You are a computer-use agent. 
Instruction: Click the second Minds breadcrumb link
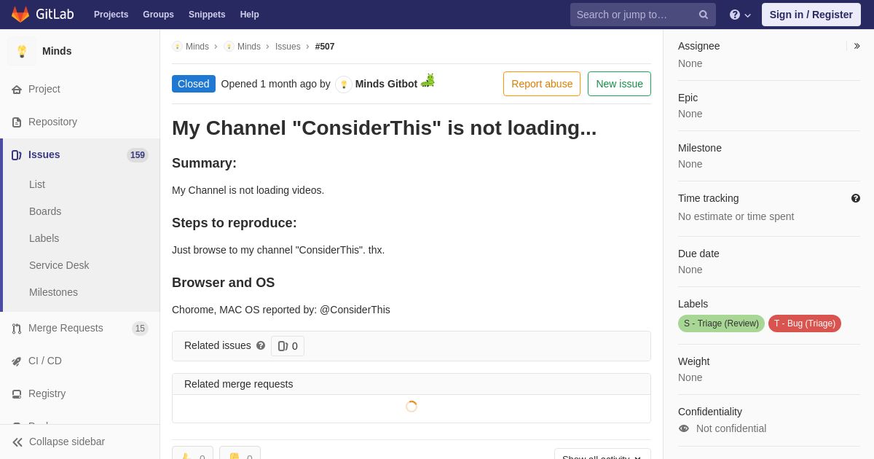tap(249, 47)
